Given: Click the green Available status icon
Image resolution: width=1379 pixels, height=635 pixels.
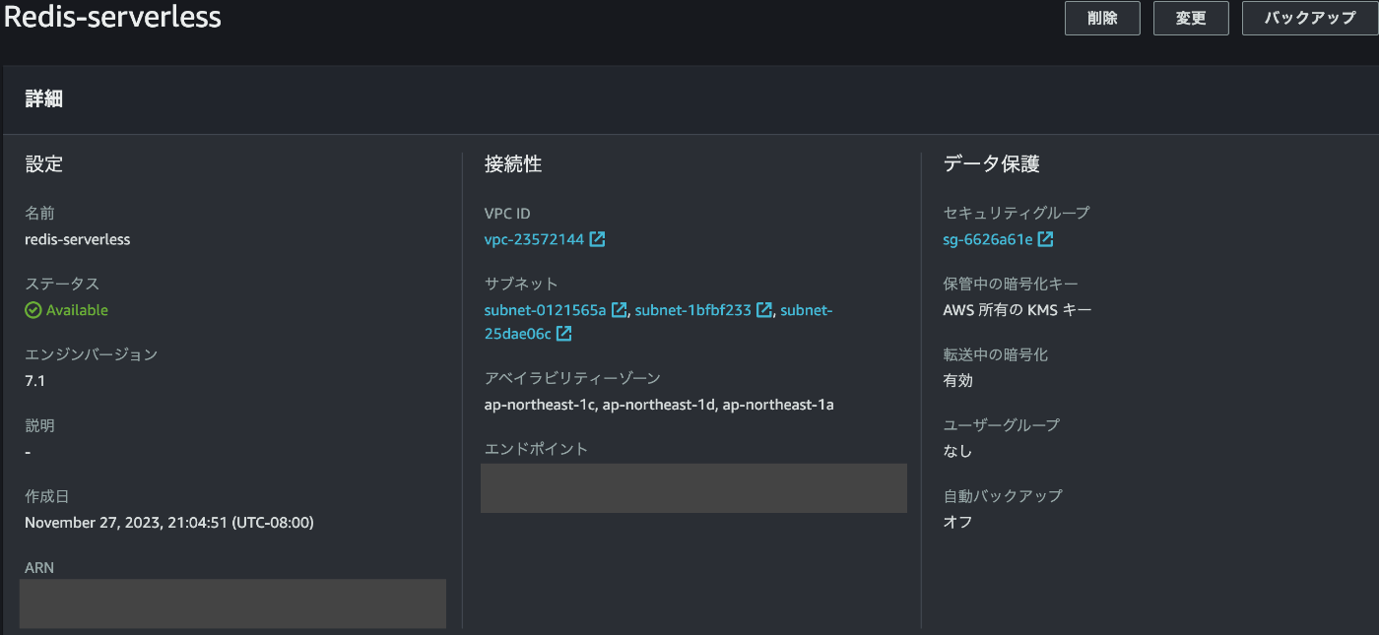Looking at the screenshot, I should [33, 310].
